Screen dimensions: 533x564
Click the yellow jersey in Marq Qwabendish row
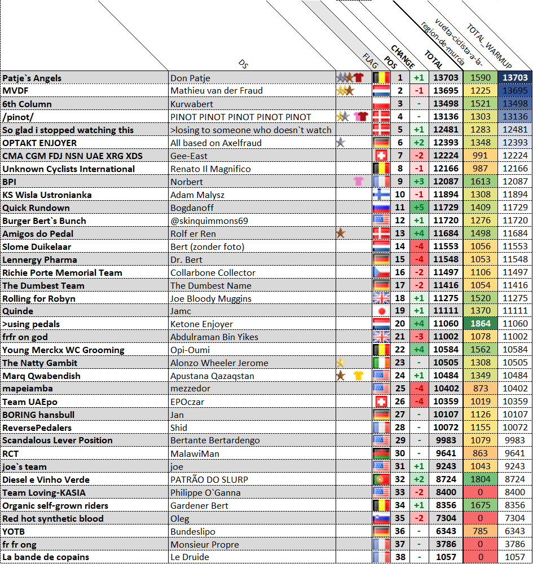359,376
